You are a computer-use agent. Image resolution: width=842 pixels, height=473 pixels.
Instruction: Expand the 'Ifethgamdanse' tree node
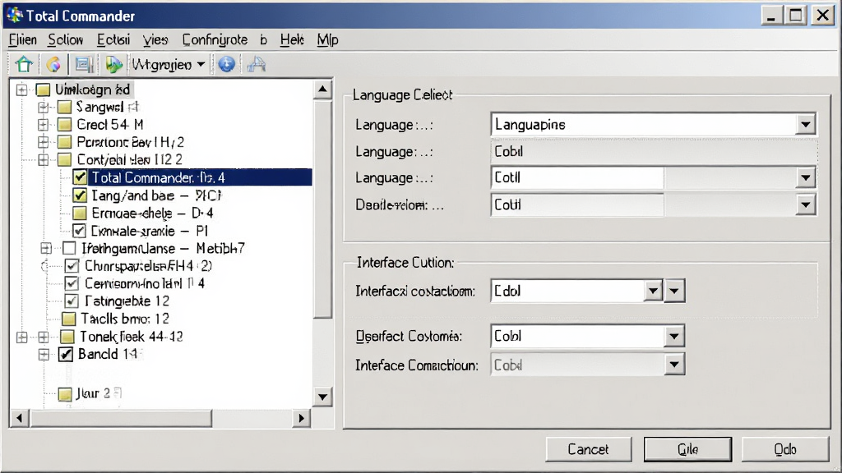tap(46, 248)
